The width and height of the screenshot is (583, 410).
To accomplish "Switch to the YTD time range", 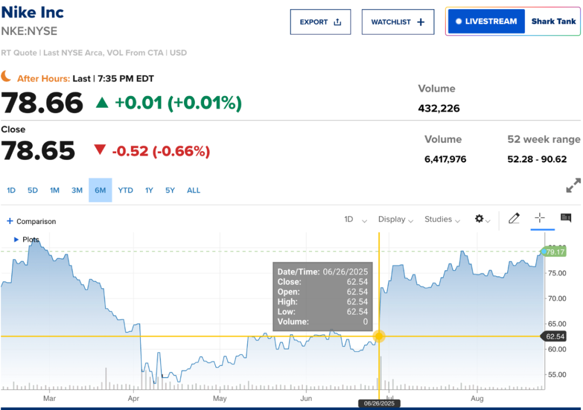I will coord(125,190).
